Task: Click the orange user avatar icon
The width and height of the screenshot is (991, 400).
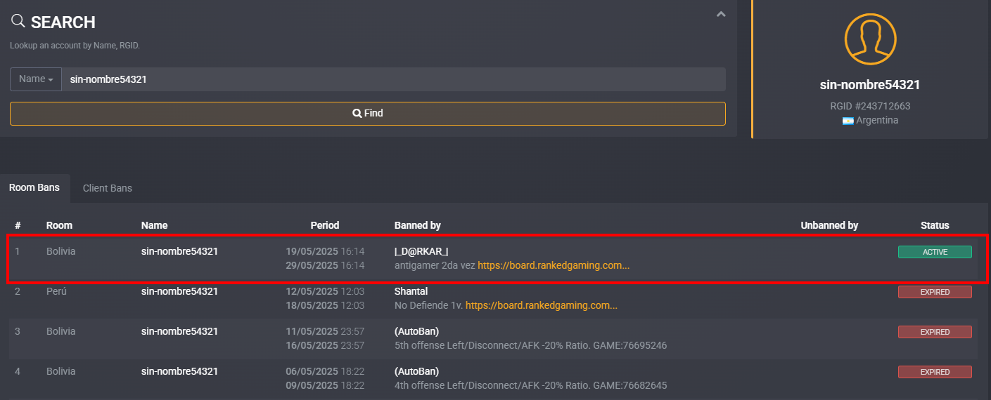Action: point(870,39)
